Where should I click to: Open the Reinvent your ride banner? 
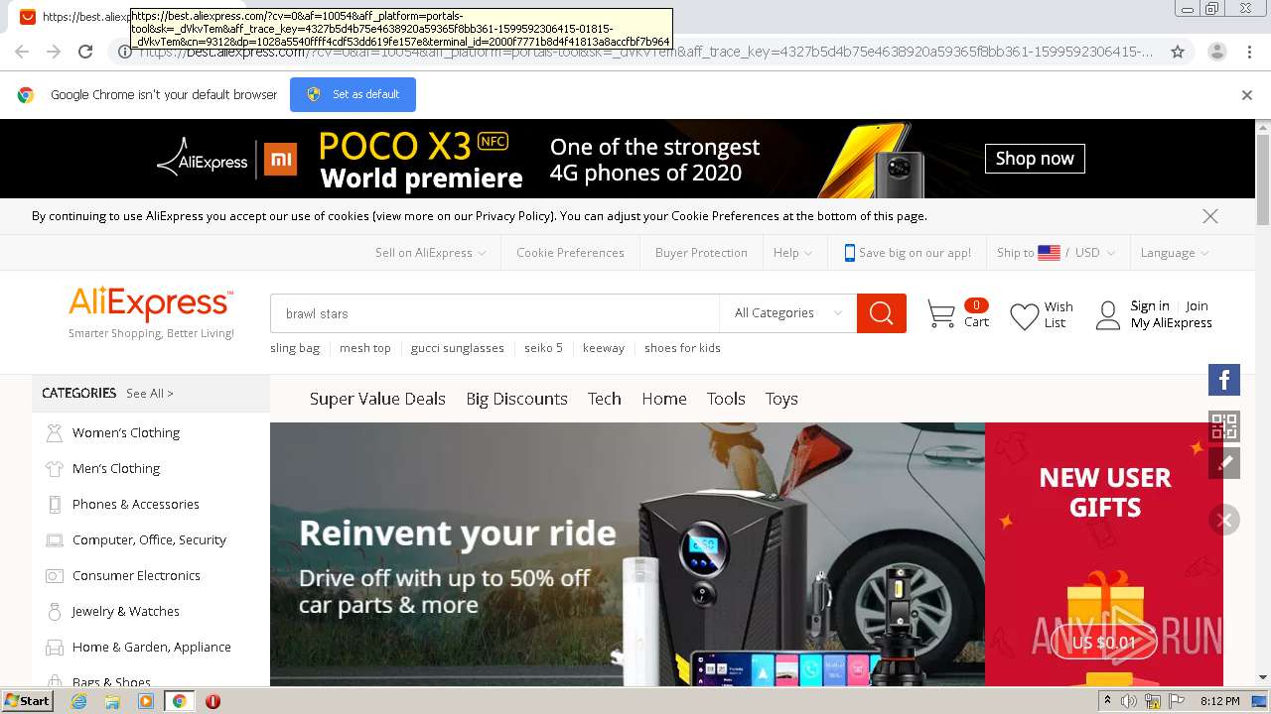627,554
